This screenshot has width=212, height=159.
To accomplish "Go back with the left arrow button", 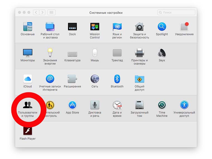I will click(36, 13).
